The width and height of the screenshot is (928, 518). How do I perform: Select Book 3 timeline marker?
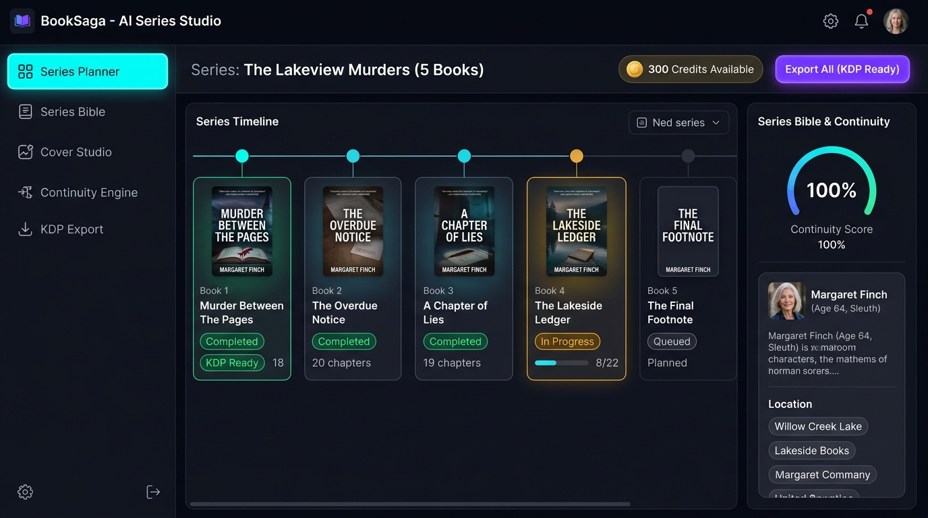click(x=464, y=156)
